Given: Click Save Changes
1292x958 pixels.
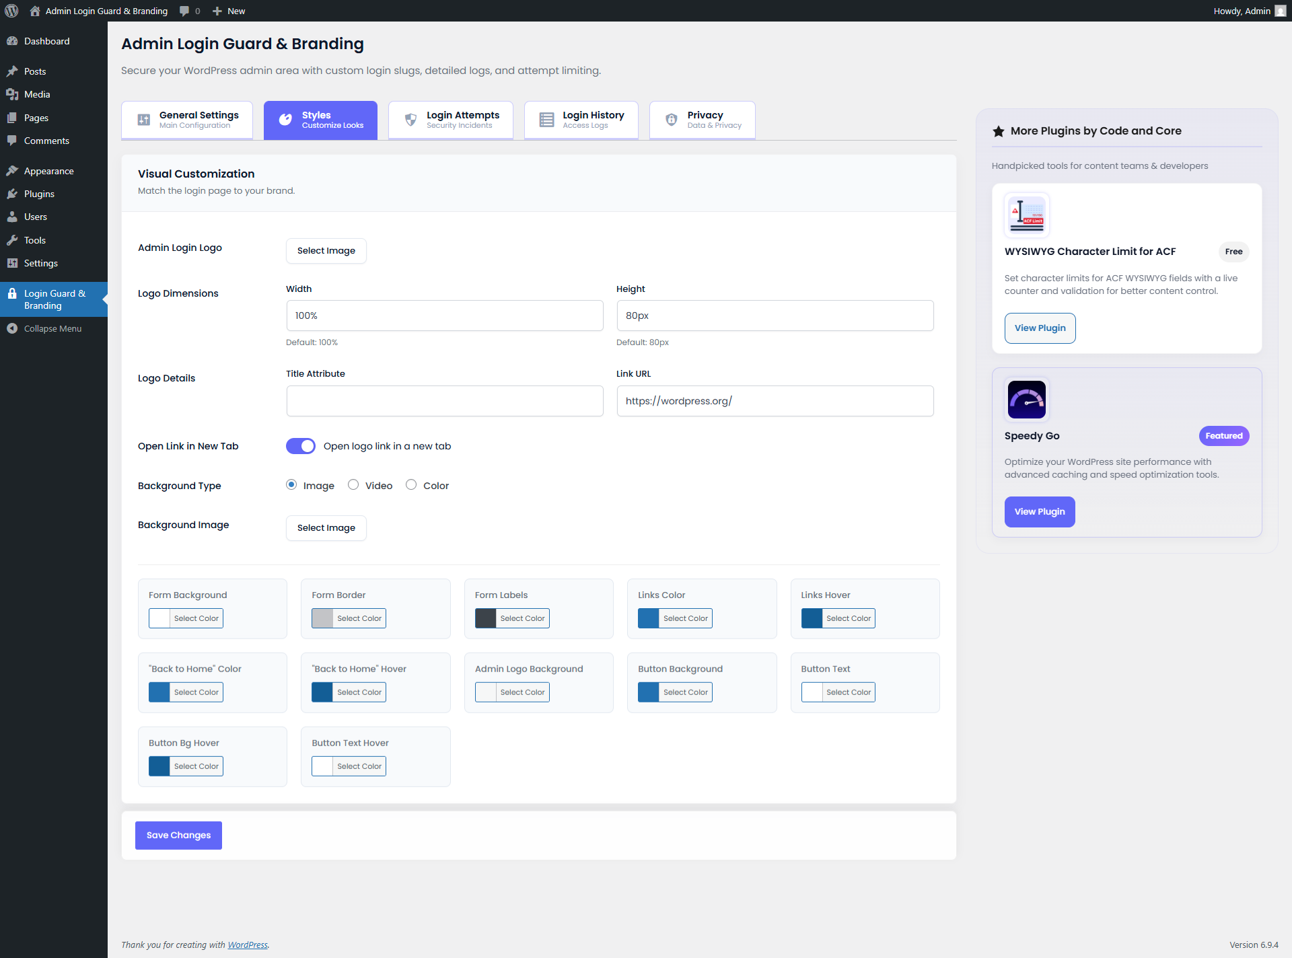Looking at the screenshot, I should click(178, 835).
